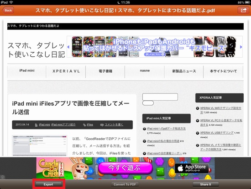The image size is (251, 189).
Task: Click the ギズモビーズ banner advertisement
Action: [x=154, y=47]
